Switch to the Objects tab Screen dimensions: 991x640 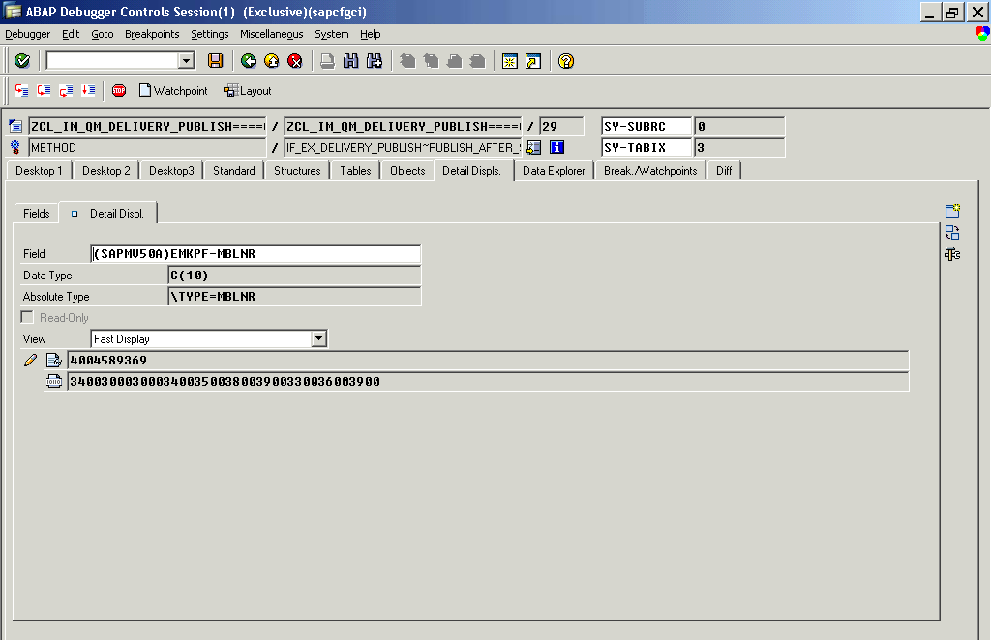coord(407,171)
